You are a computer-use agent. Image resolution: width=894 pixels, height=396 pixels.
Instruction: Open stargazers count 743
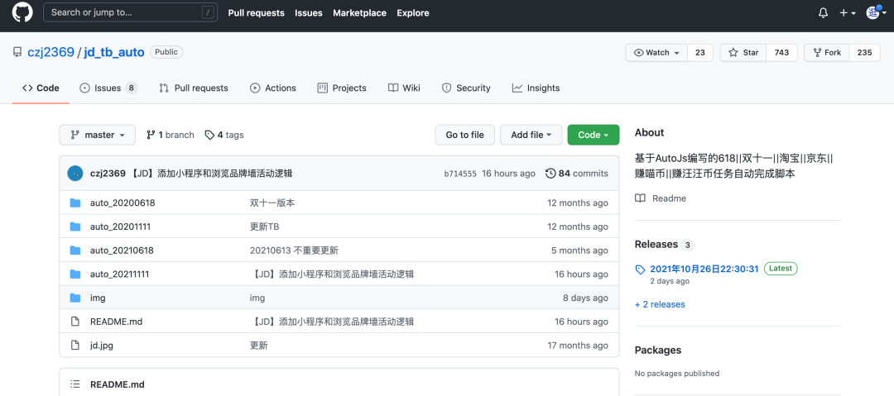coord(781,52)
